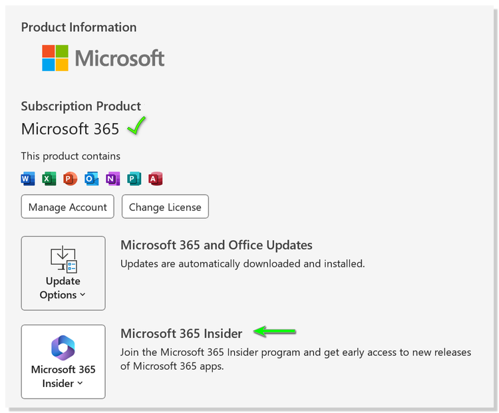Select the PowerPoint app icon

pos(71,179)
